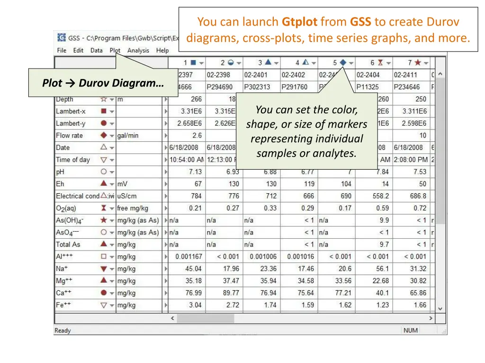Click the Time of day inverted triangle marker
This screenshot has height=363, width=485.
104,160
